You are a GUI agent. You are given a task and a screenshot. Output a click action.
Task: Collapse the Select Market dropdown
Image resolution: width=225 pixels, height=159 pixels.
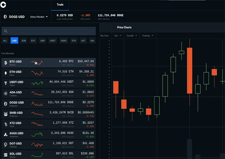39,17
